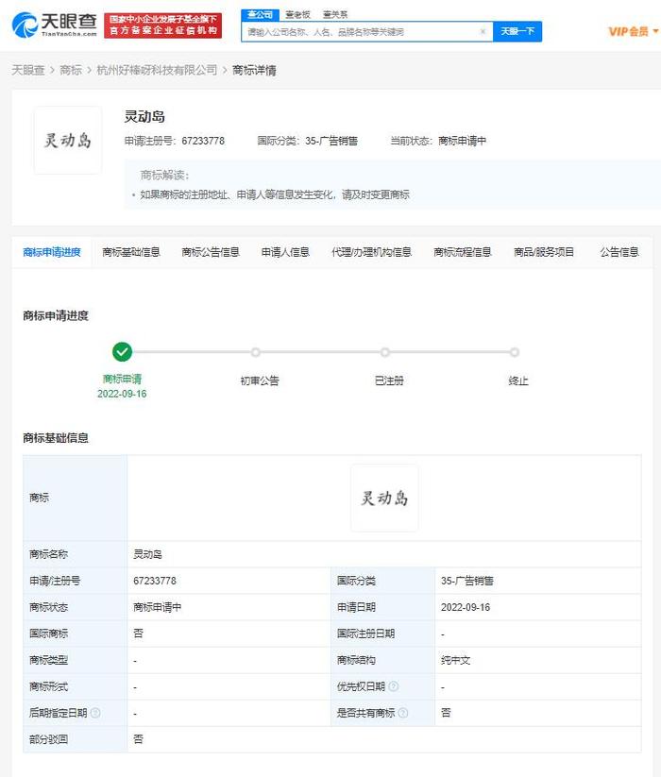
Task: Clear the search field with the X icon
Action: point(483,32)
